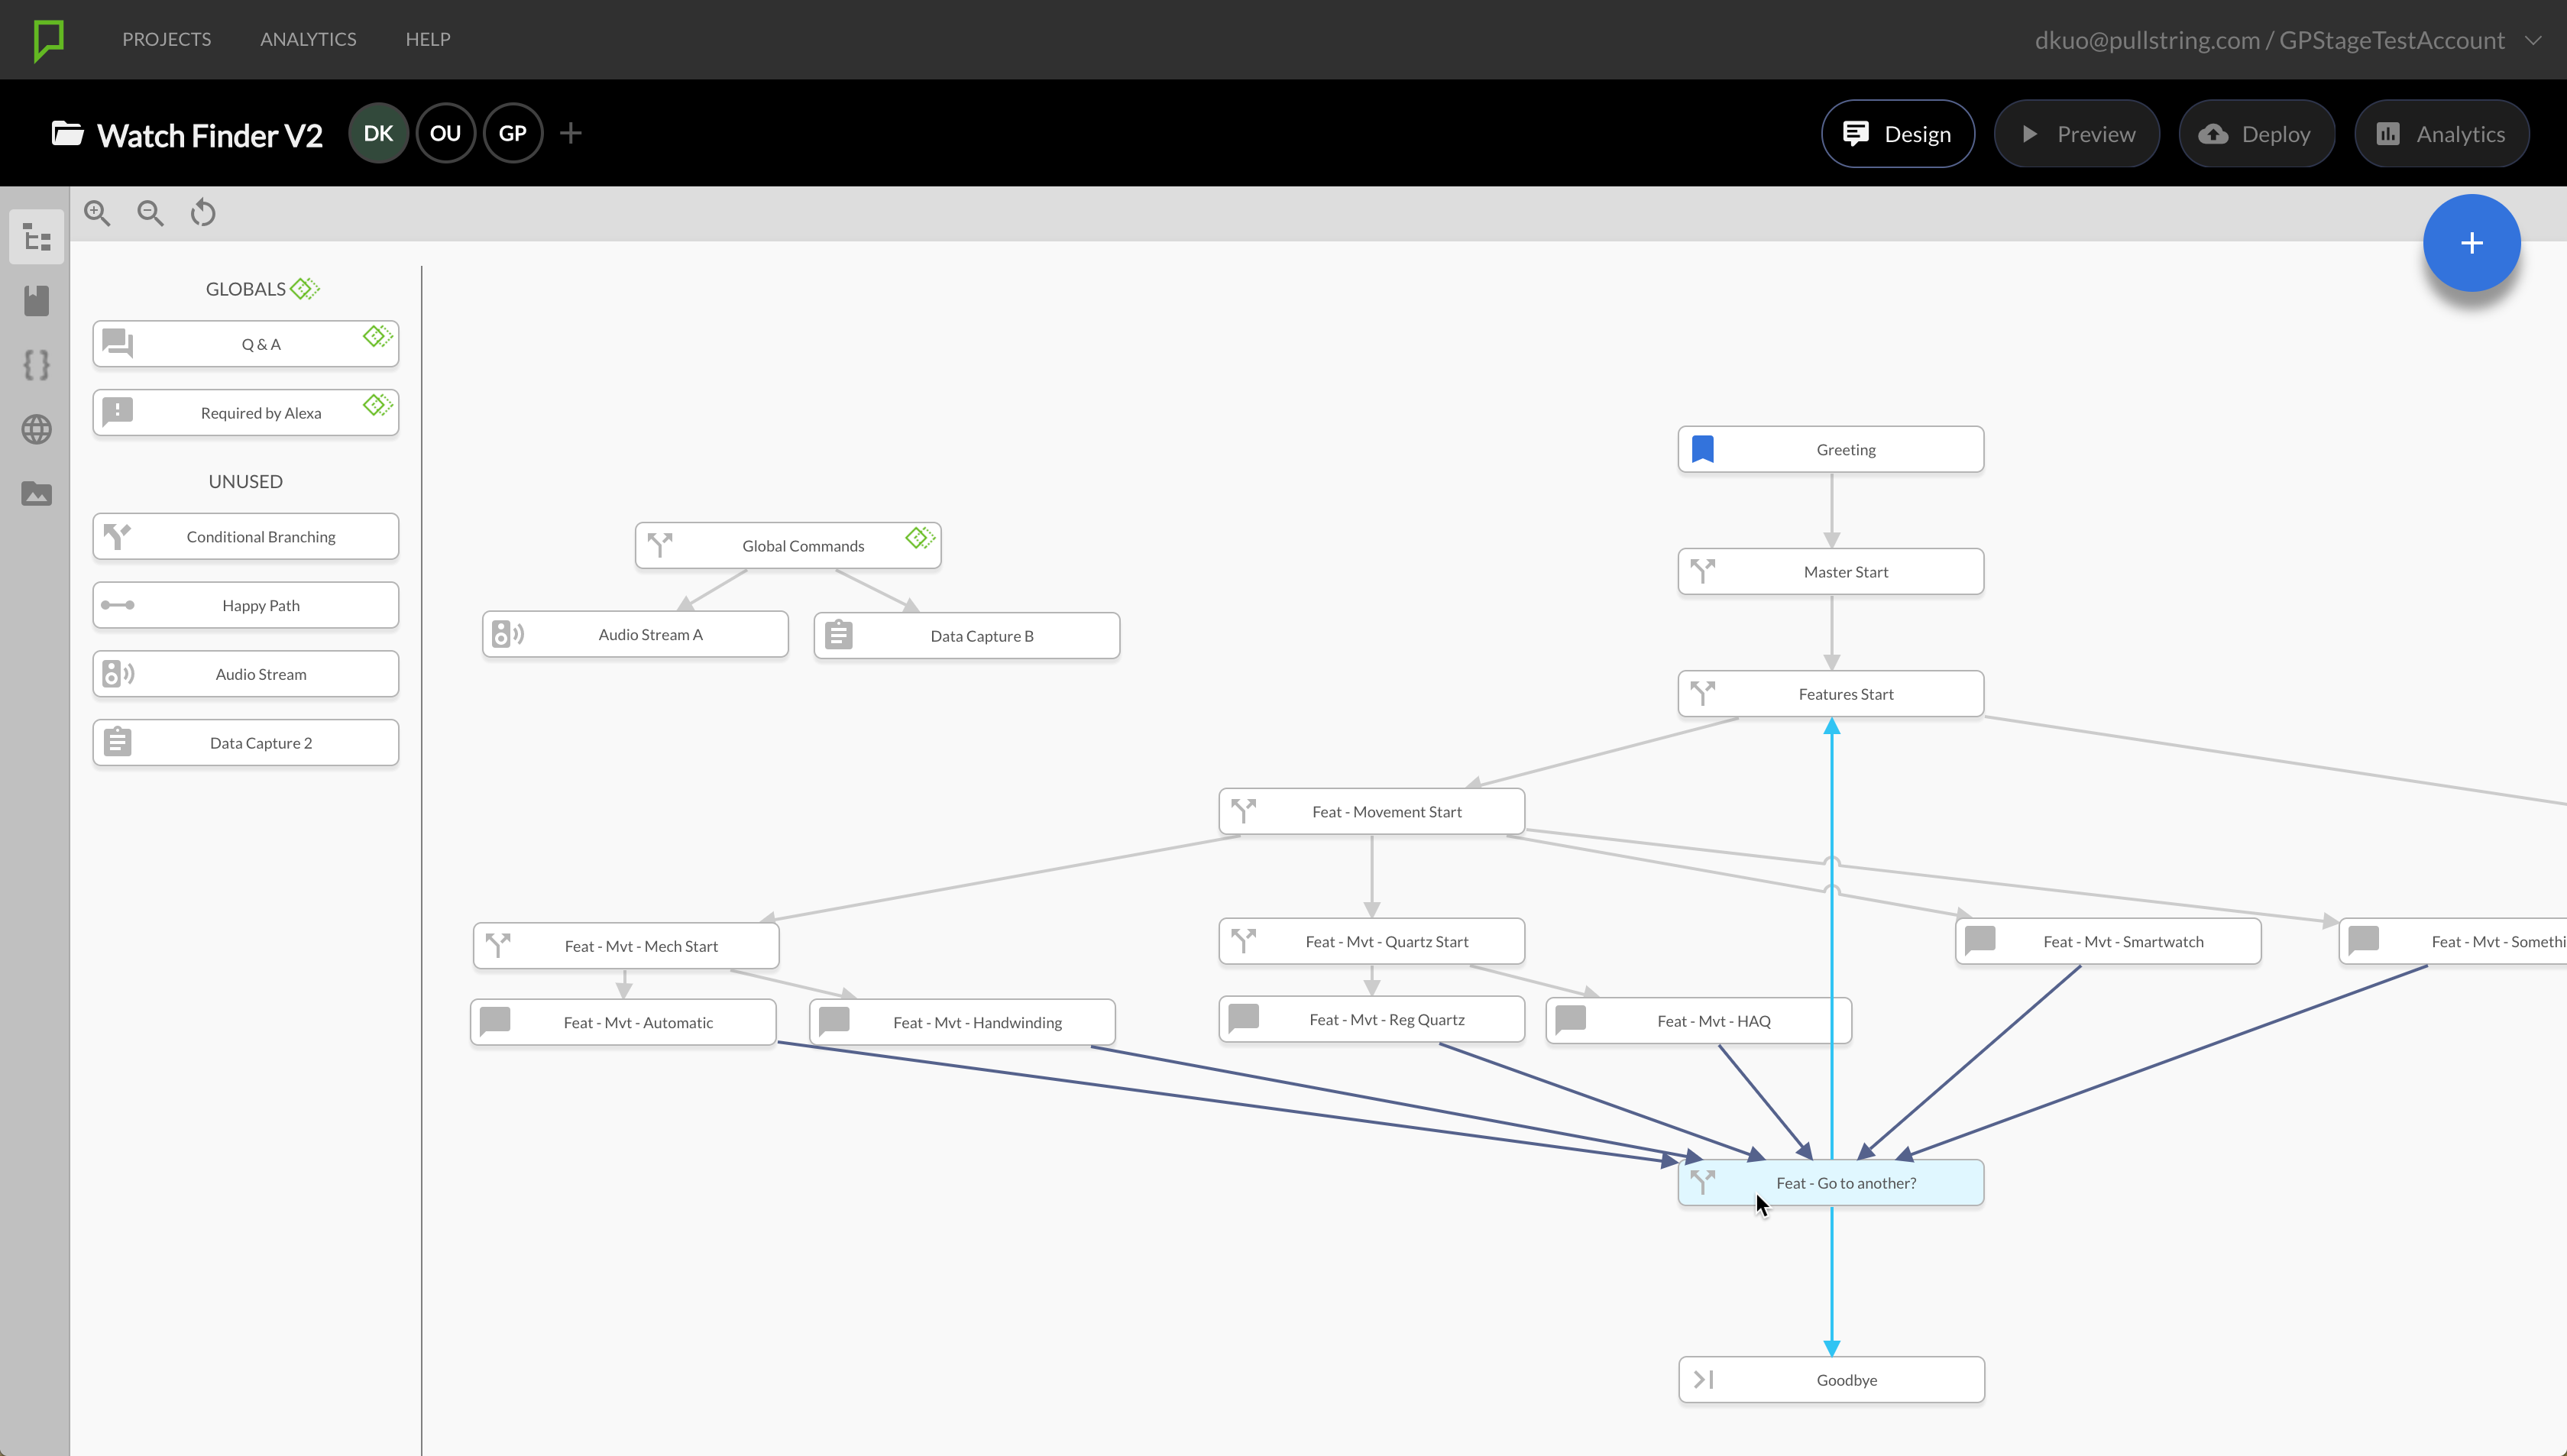2567x1456 pixels.
Task: Click the Deploy button
Action: tap(2256, 134)
